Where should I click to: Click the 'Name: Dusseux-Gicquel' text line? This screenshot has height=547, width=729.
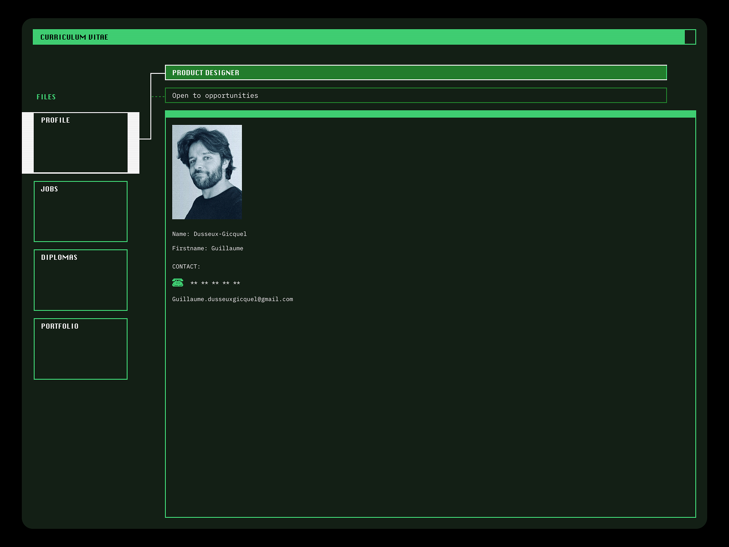pyautogui.click(x=209, y=233)
